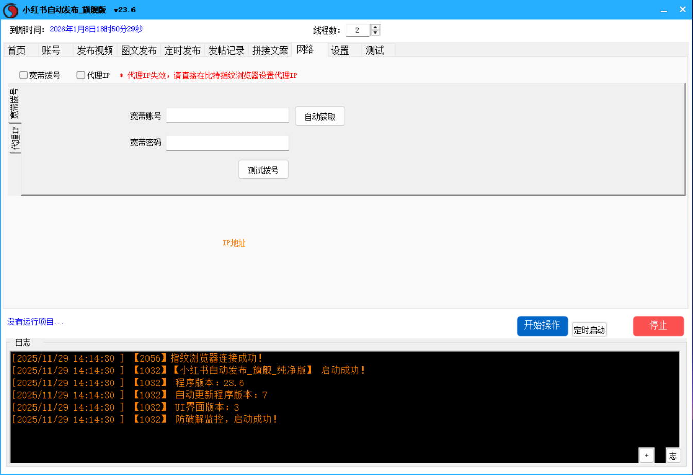This screenshot has height=475, width=693.
Task: Go to the 发布视频 tab
Action: point(95,51)
